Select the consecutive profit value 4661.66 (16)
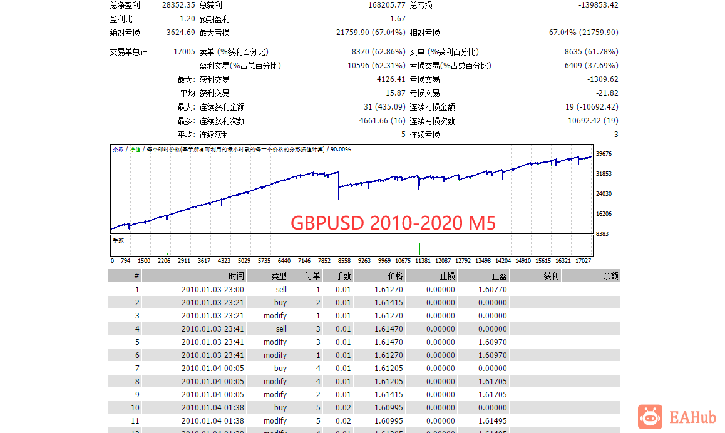 (383, 121)
